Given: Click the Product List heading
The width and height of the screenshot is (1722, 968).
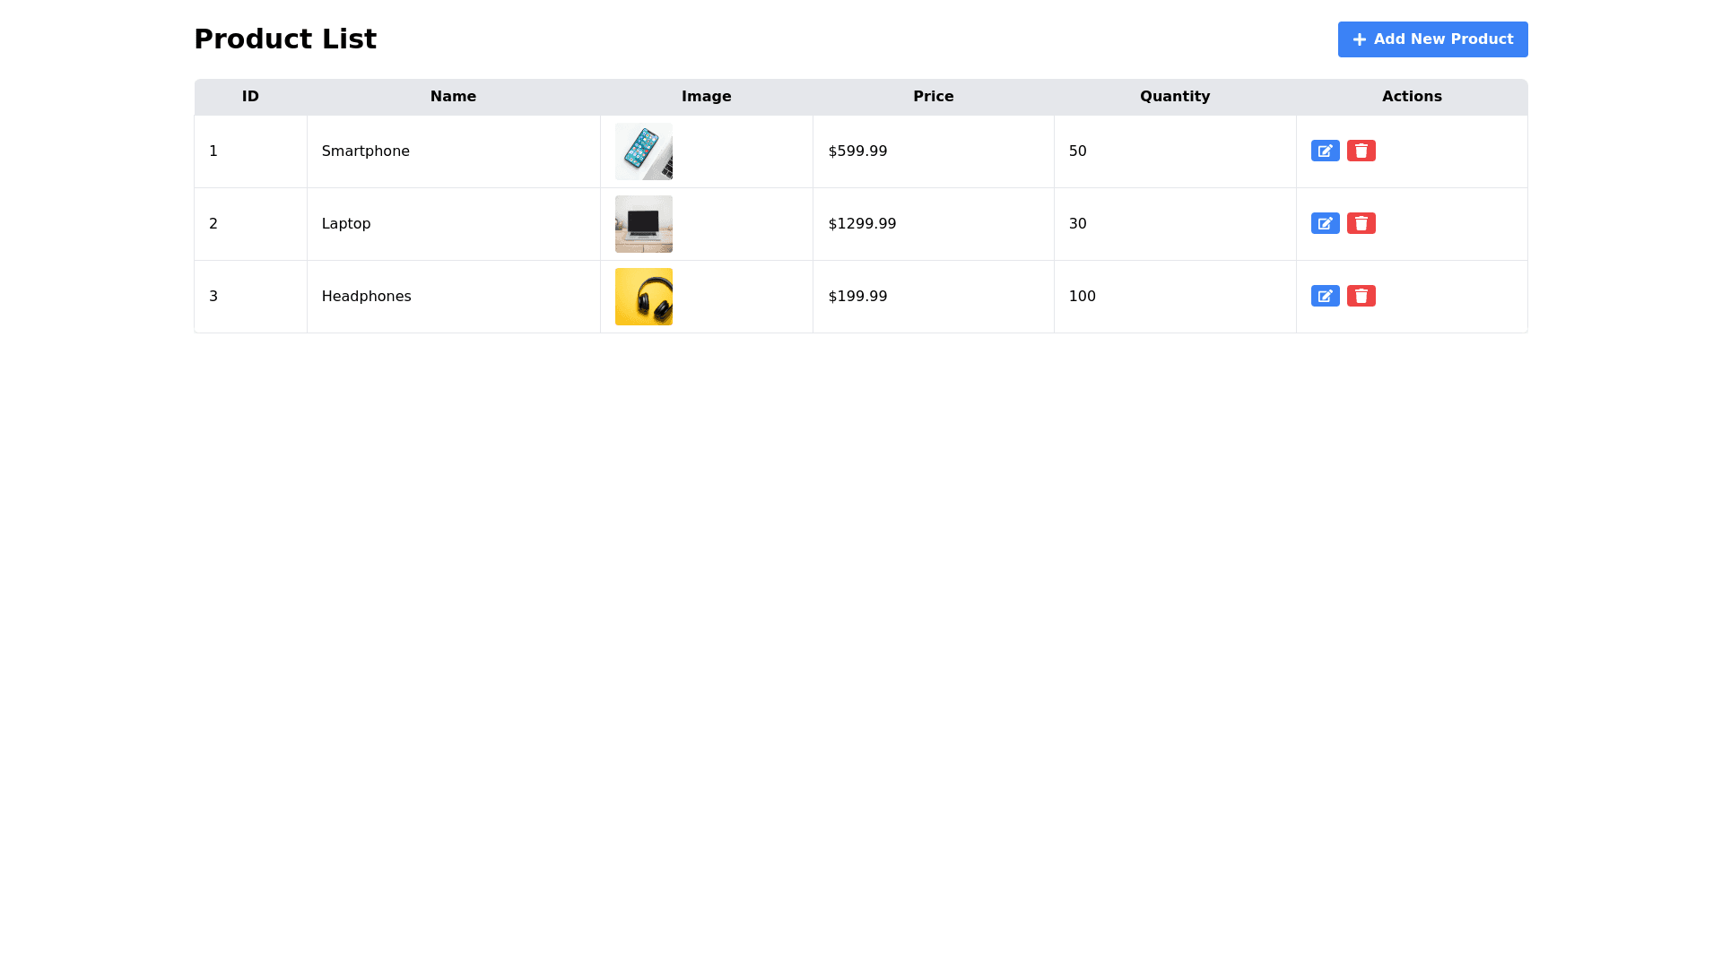Looking at the screenshot, I should coord(285,39).
